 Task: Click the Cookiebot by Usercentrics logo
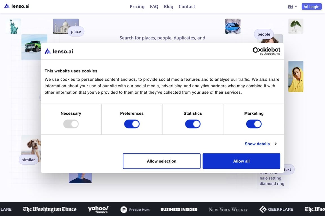266,51
